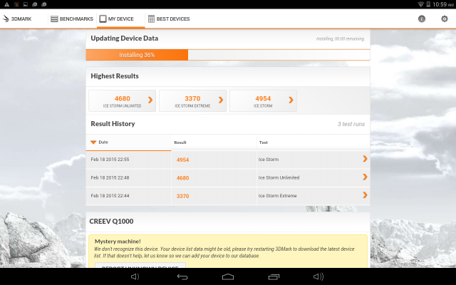Open the 3370 Ice Storm Extreme card
Viewport: 456px width, 285px height.
tap(192, 101)
